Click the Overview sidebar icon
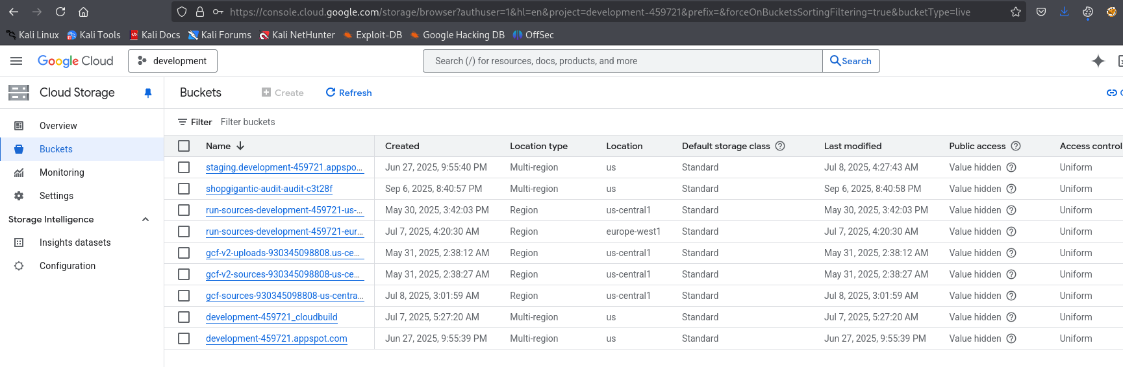Viewport: 1123px width, 367px height. tap(19, 126)
